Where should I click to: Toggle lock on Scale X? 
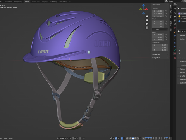point(166,35)
